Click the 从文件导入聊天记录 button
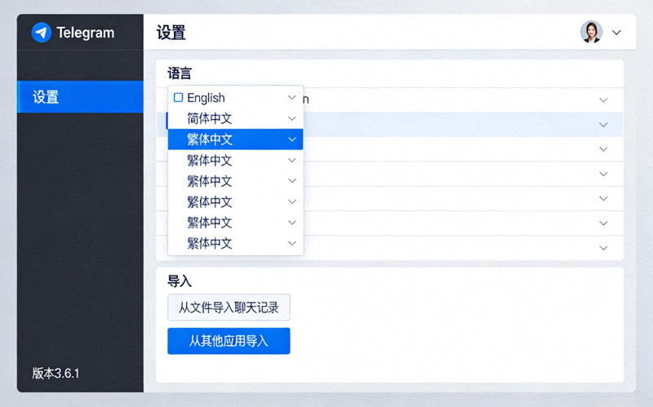This screenshot has width=653, height=407. 229,307
